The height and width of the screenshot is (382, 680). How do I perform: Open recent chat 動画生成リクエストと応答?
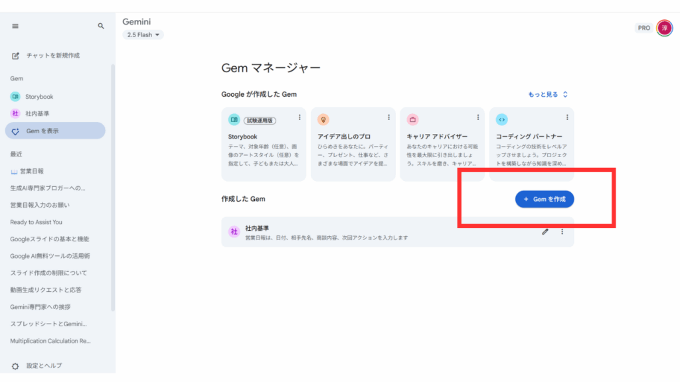[x=46, y=290]
